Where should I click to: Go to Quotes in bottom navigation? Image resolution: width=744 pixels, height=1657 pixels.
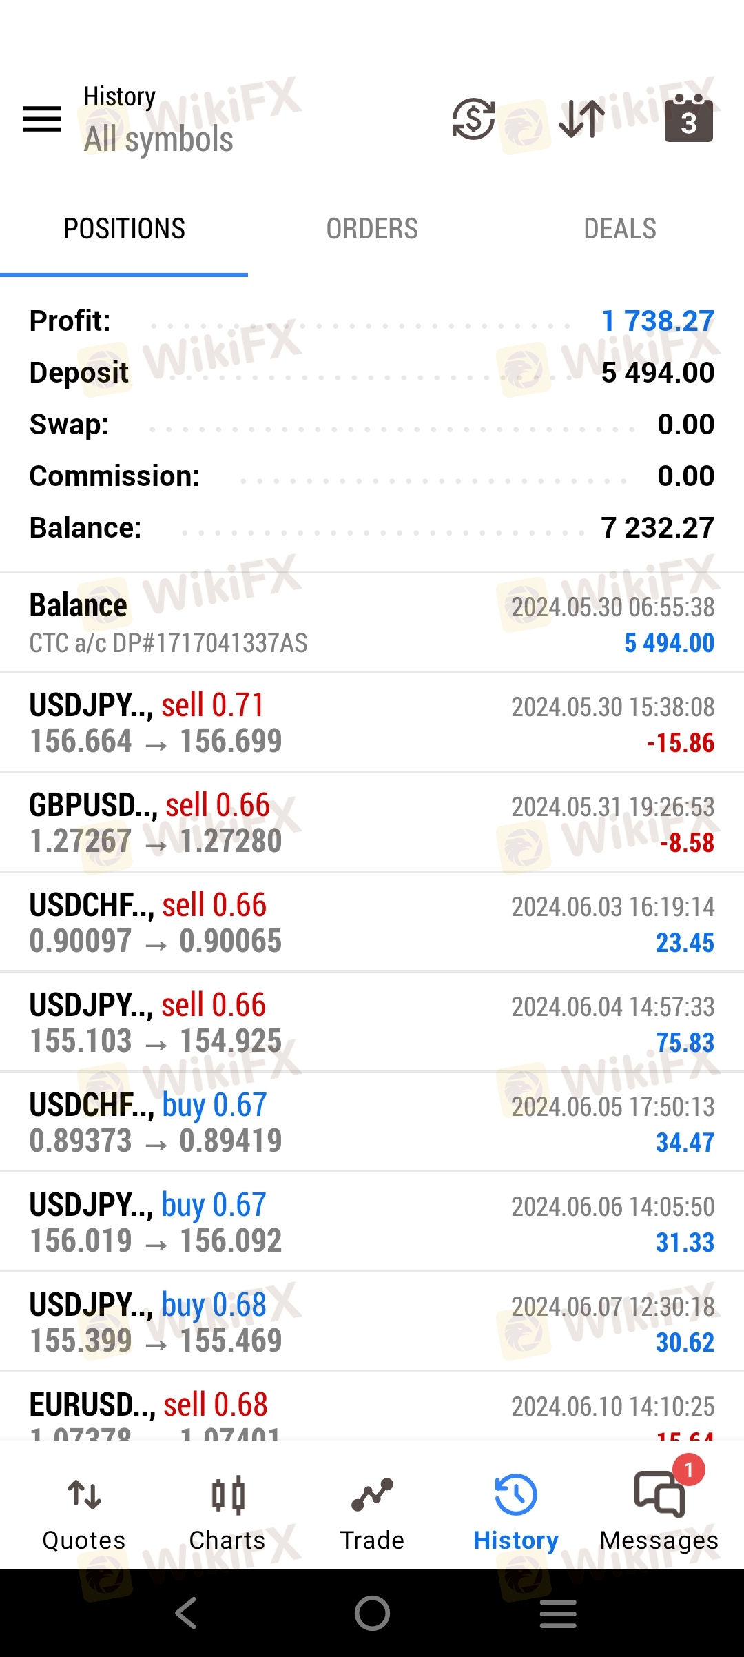(84, 1513)
